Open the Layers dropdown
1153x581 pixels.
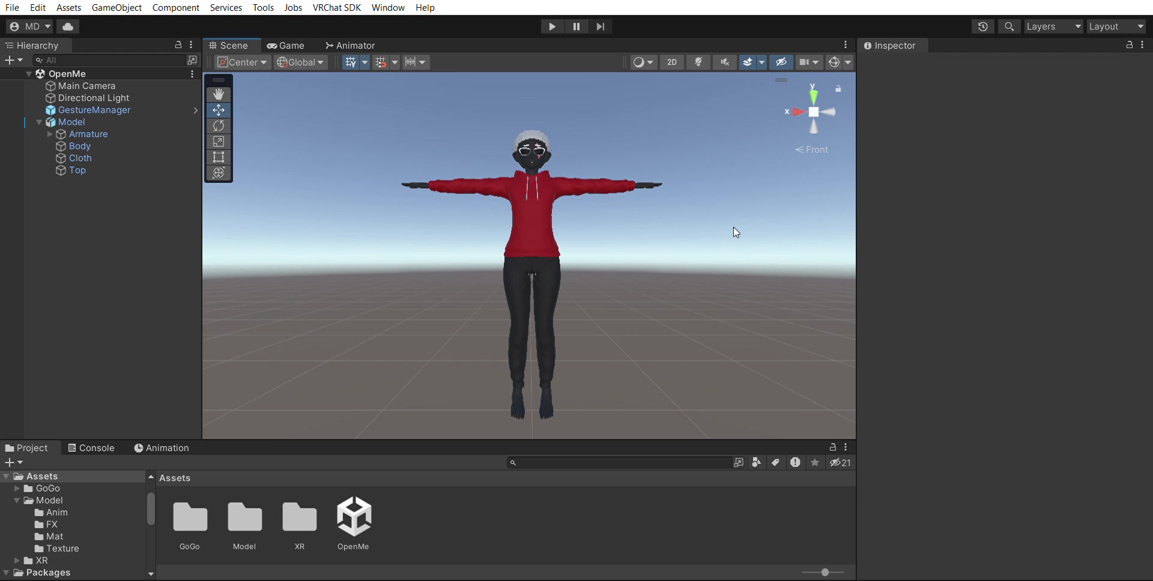pyautogui.click(x=1053, y=26)
